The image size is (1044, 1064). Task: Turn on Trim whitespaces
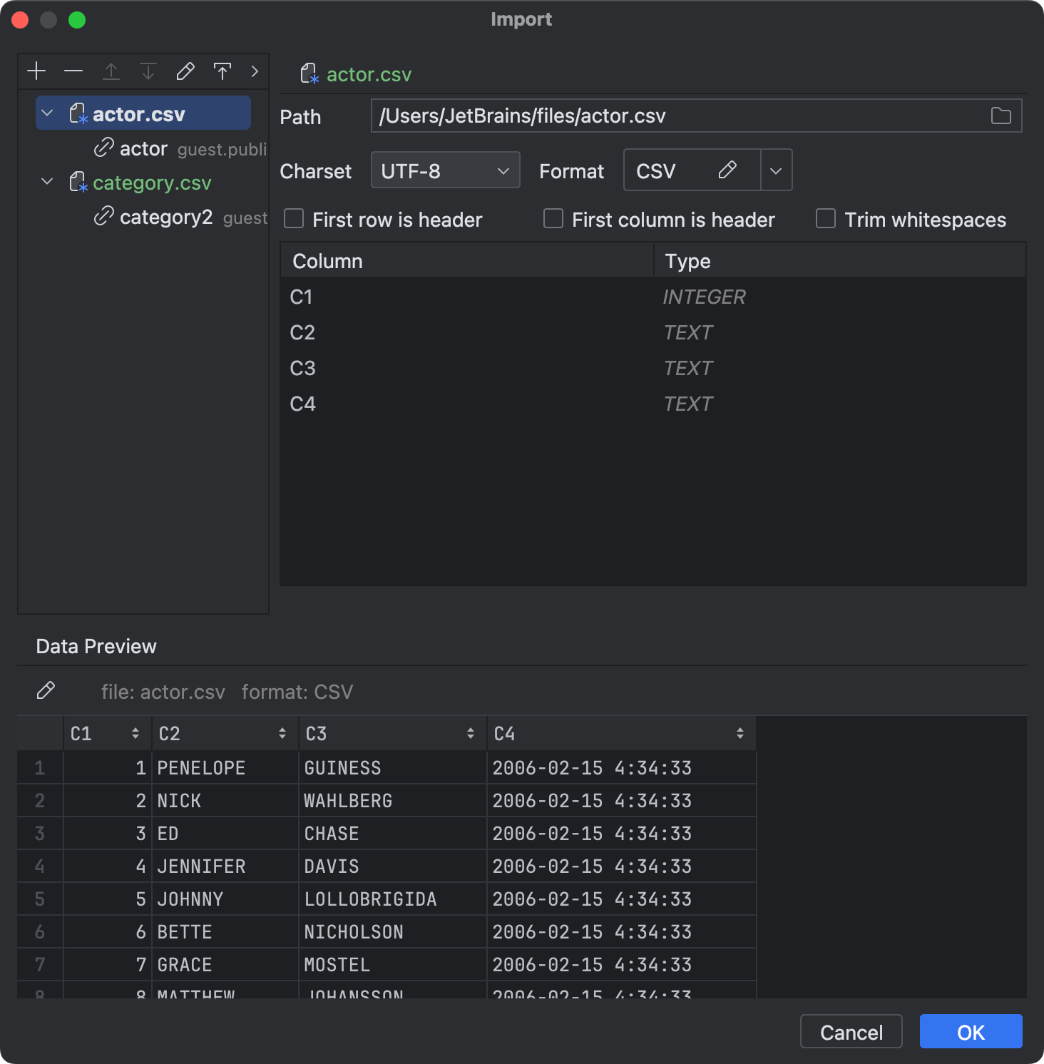point(825,219)
